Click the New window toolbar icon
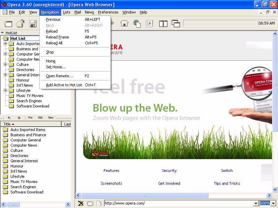Image resolution: width=278 pixels, height=208 pixels. [8, 24]
